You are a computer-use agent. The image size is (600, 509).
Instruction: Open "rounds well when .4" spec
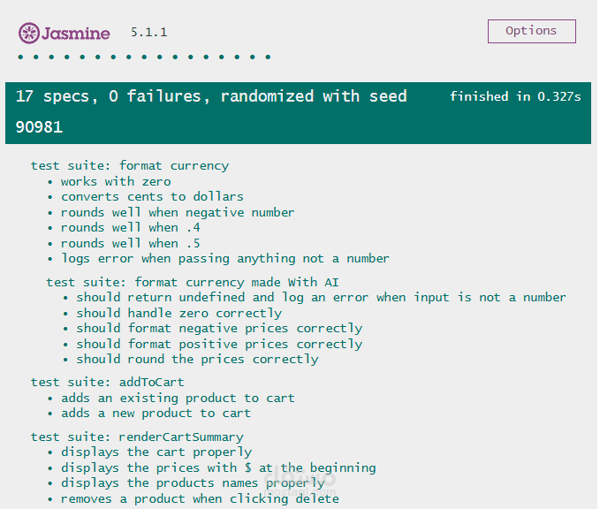[130, 228]
